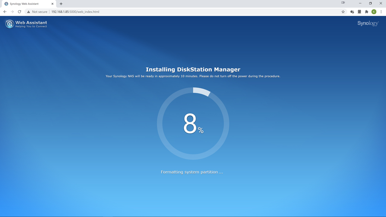The image size is (386, 217).
Task: Minimize the Chrome browser window
Action: tap(360, 3)
